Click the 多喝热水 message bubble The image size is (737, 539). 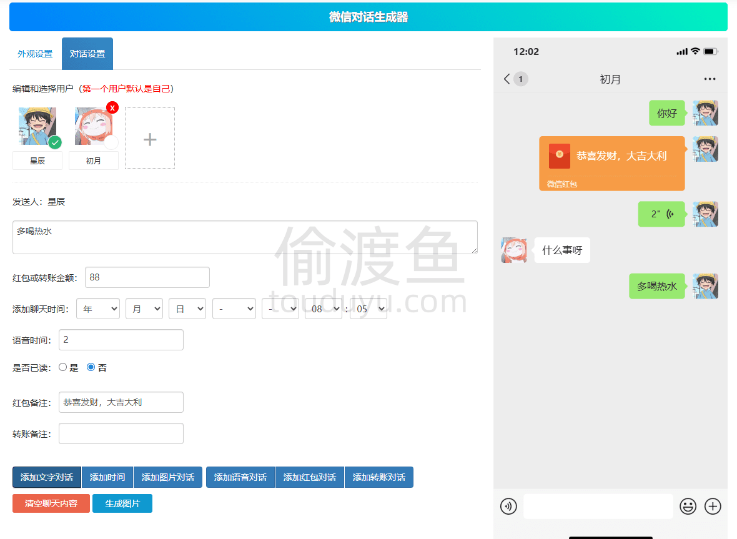[656, 286]
